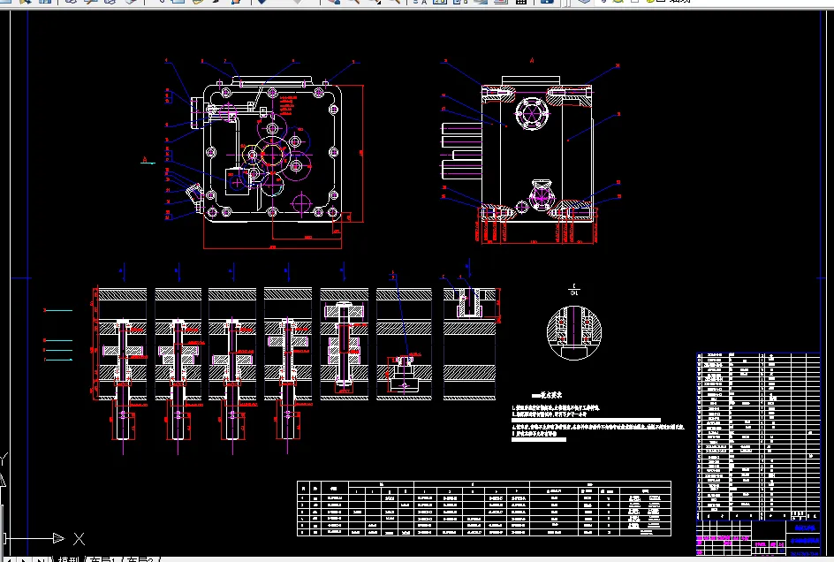The image size is (834, 562).
Task: Click the UCS X-axis arrow icon
Action: [58, 539]
